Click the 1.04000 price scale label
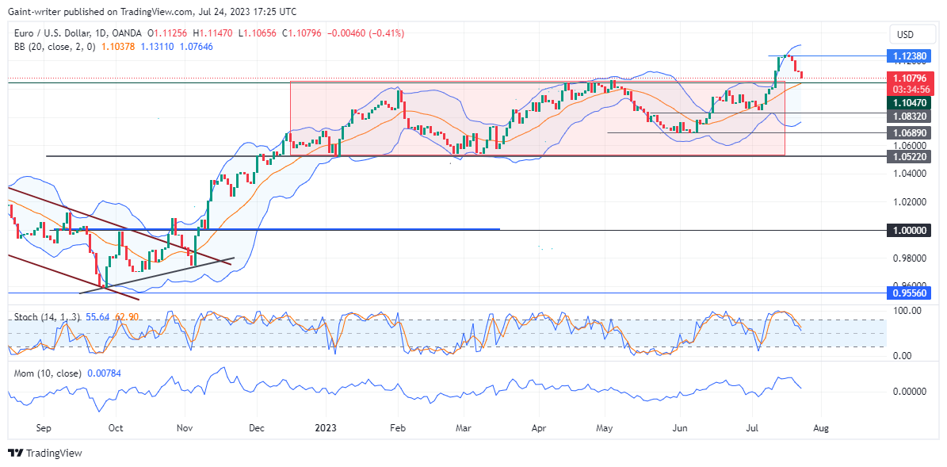Image resolution: width=947 pixels, height=467 pixels. click(911, 174)
